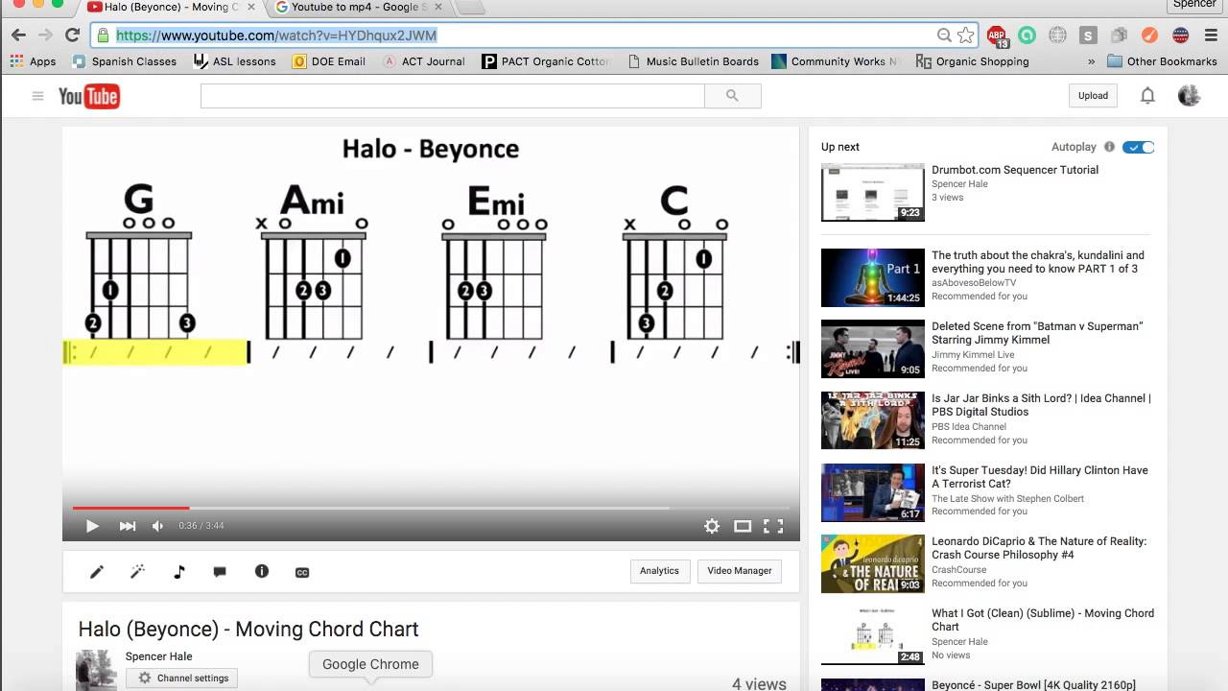The width and height of the screenshot is (1228, 691).
Task: Open What I Got Sublime chord chart
Action: 1043,620
